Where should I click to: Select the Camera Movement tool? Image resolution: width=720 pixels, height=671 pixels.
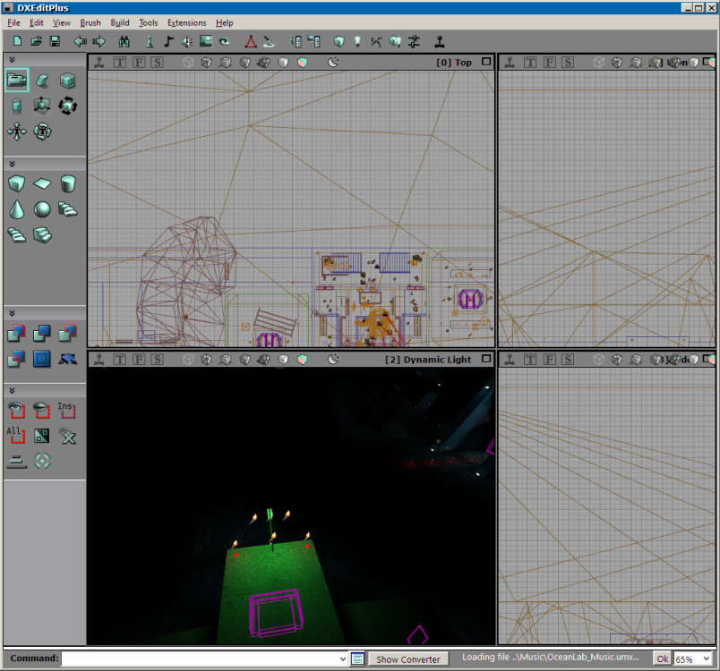pos(17,81)
